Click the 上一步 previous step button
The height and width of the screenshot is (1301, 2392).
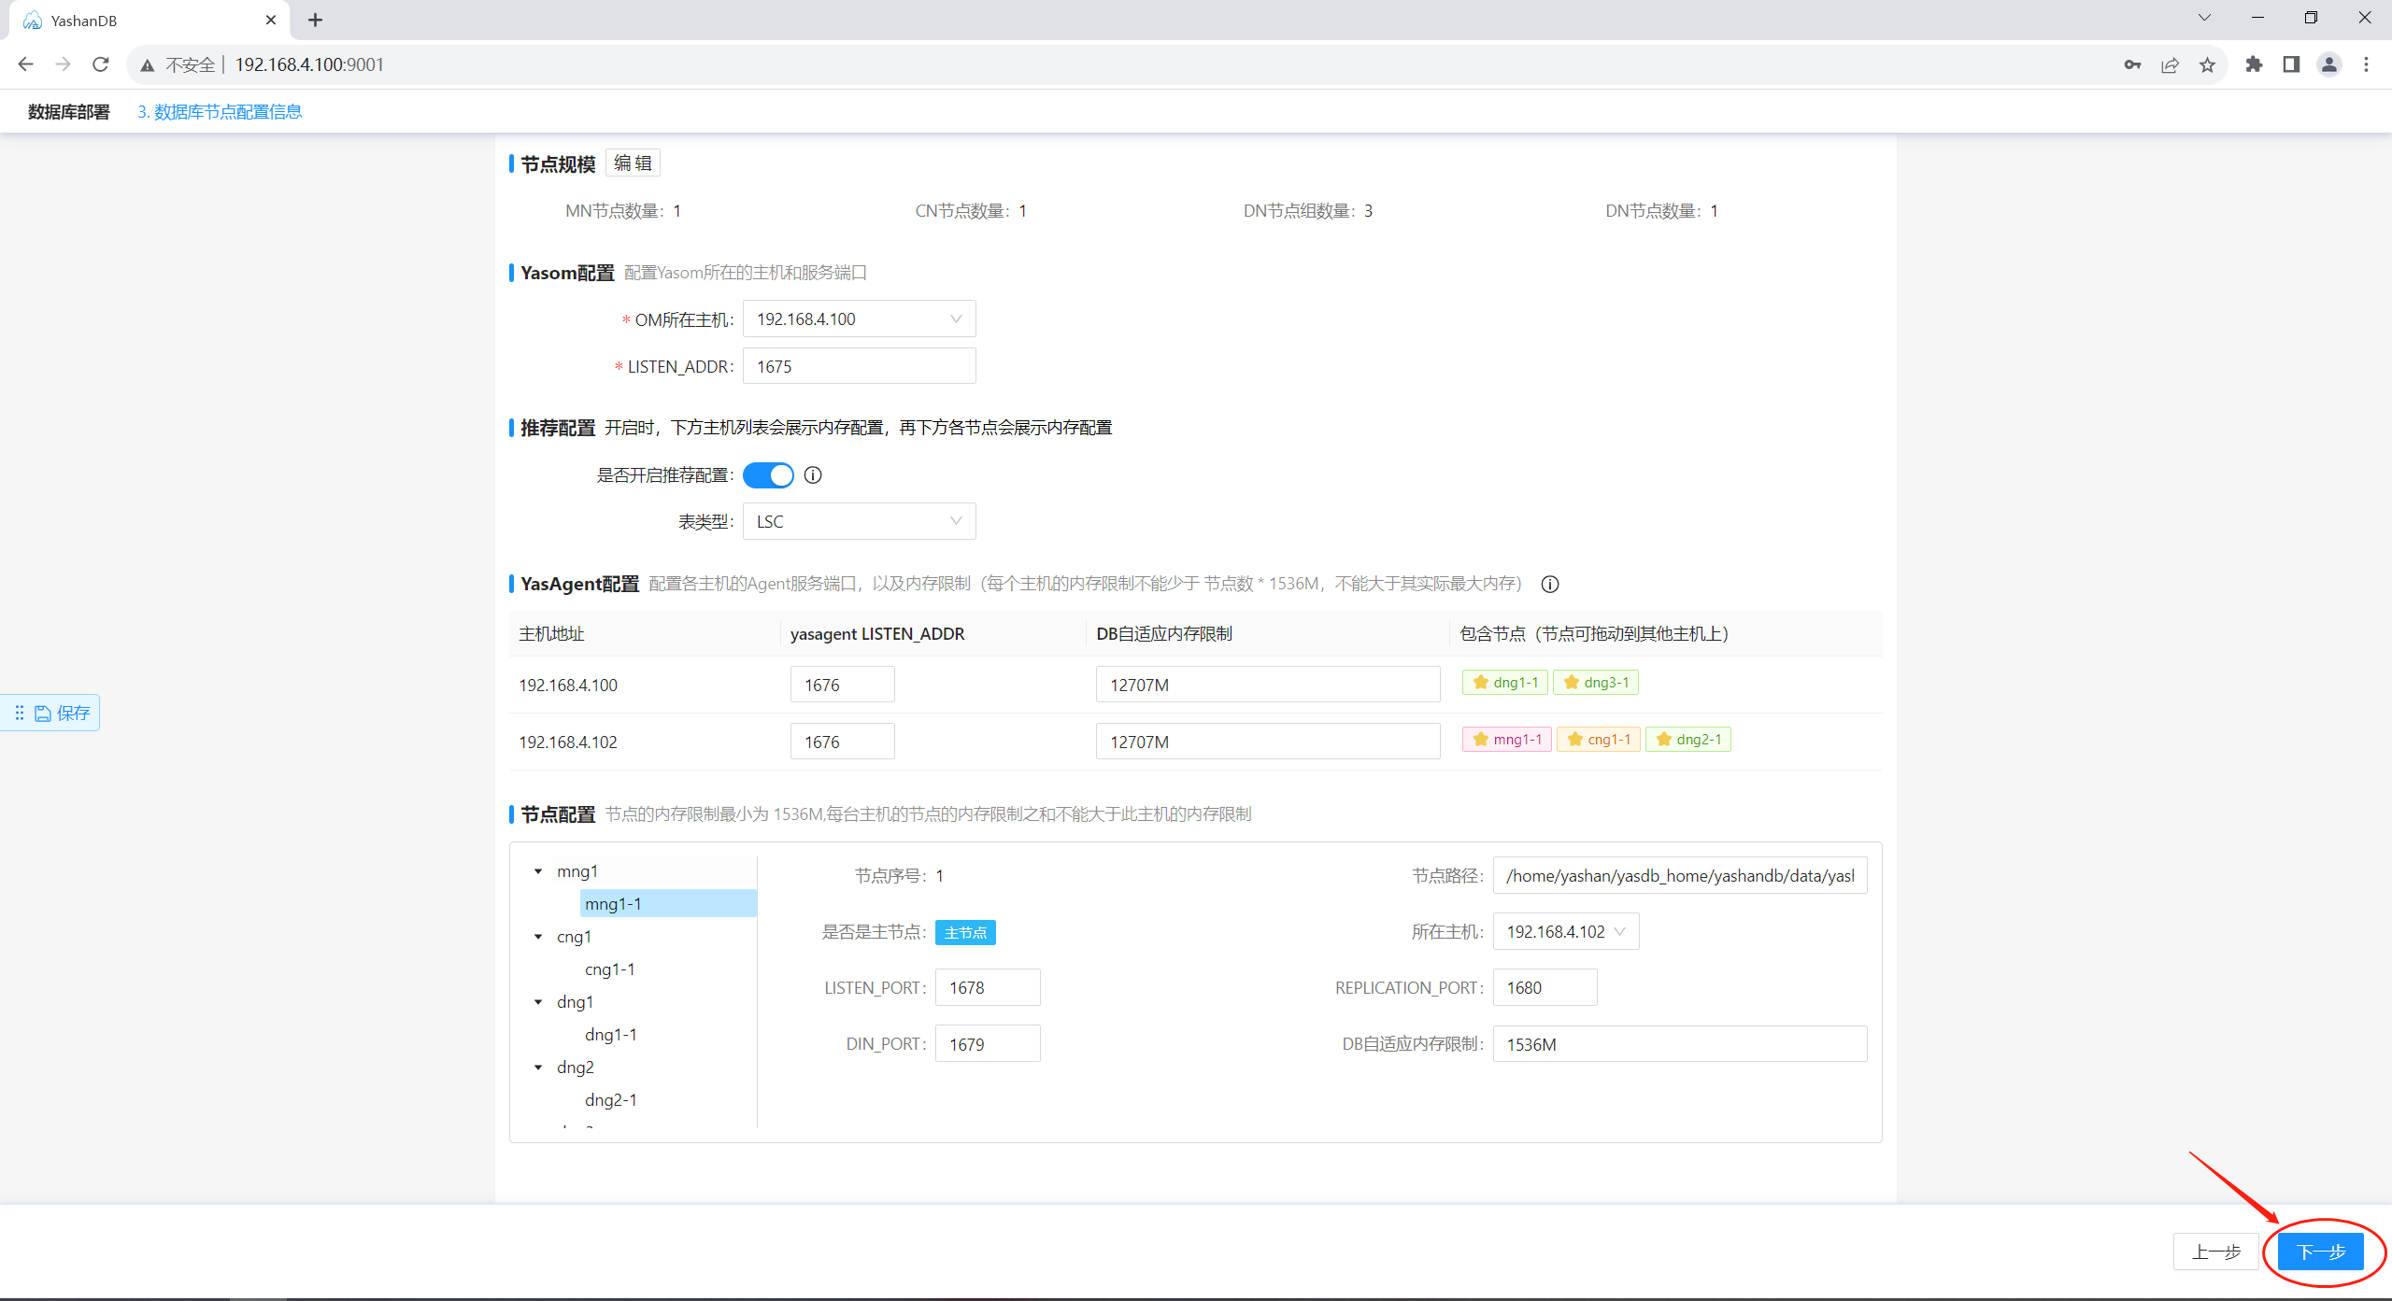pyautogui.click(x=2216, y=1252)
